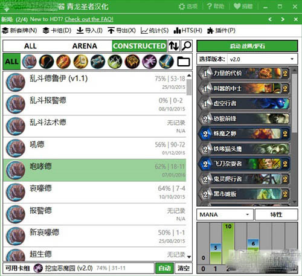Screen dimensions: 302x276
Task: Filter decks by Warlock class icon
Action: point(149,62)
